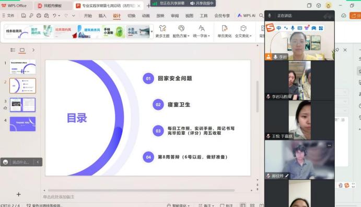Open the 审阅 ribbon tab
The height and width of the screenshot is (207, 361).
pos(174,16)
